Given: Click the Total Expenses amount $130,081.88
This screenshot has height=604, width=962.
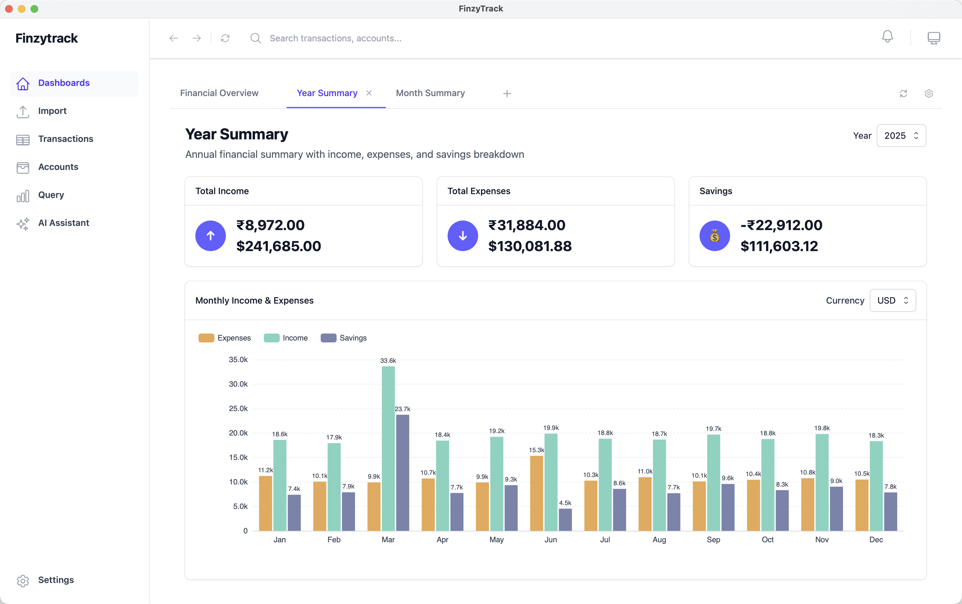Looking at the screenshot, I should point(530,246).
